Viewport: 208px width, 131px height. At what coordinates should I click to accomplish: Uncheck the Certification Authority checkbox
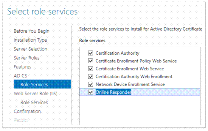tap(91, 53)
